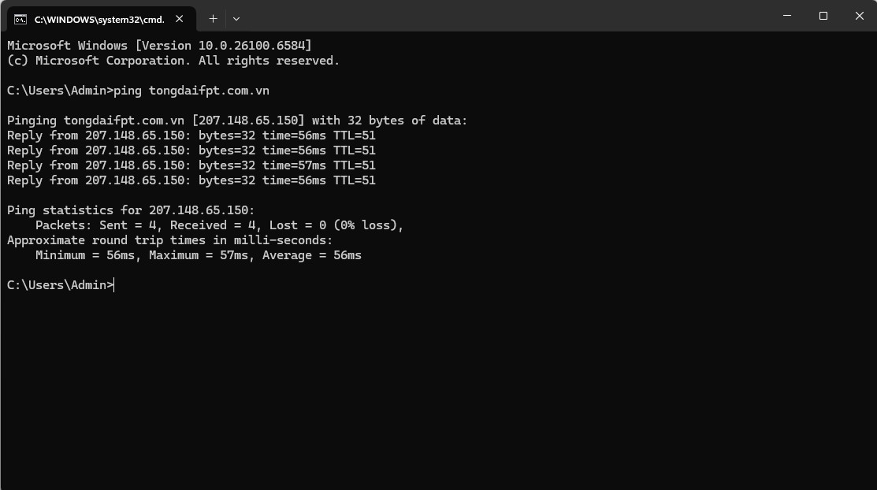Click the domain tongdaifpt.com.vn in the ping command
877x490 pixels.
coord(206,90)
